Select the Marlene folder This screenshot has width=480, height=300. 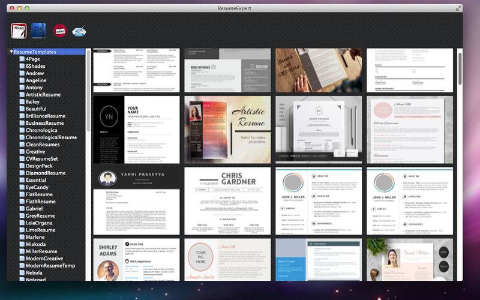pos(32,237)
